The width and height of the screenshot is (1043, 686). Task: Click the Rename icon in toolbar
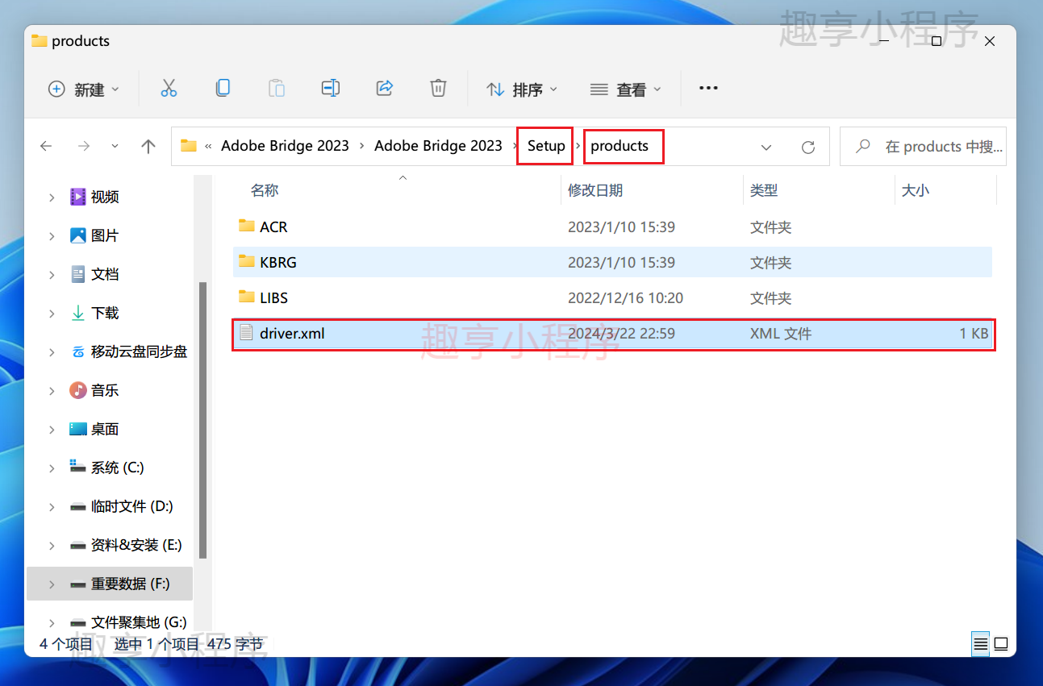click(x=330, y=89)
